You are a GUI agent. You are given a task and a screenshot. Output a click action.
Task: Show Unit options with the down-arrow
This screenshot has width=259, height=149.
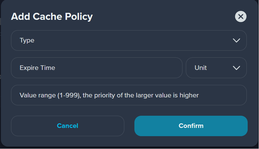click(x=236, y=68)
